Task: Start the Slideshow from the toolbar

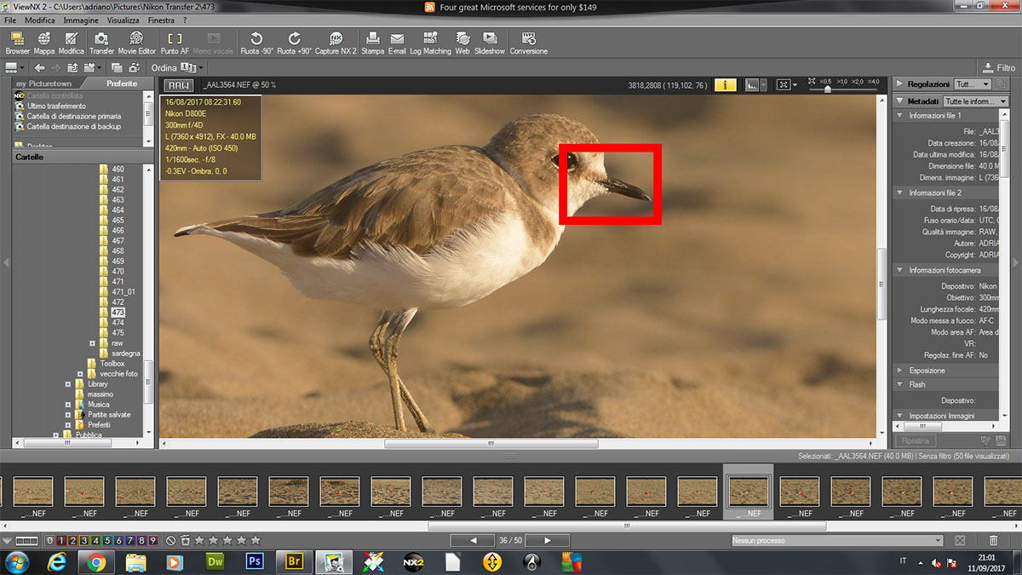Action: (x=490, y=42)
